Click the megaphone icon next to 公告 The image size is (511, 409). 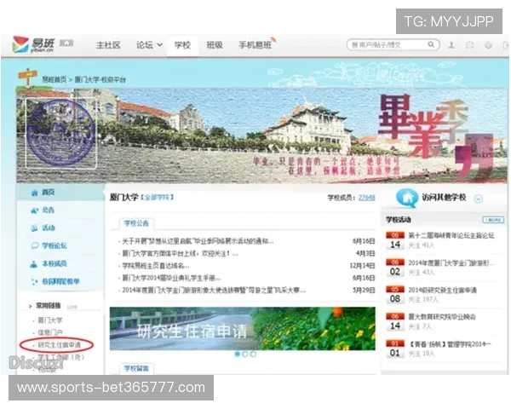point(35,210)
